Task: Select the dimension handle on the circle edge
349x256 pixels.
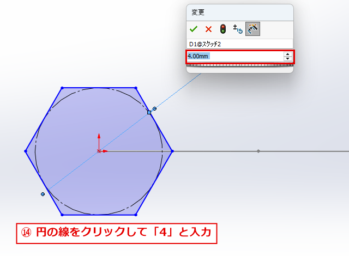Action: (x=149, y=113)
